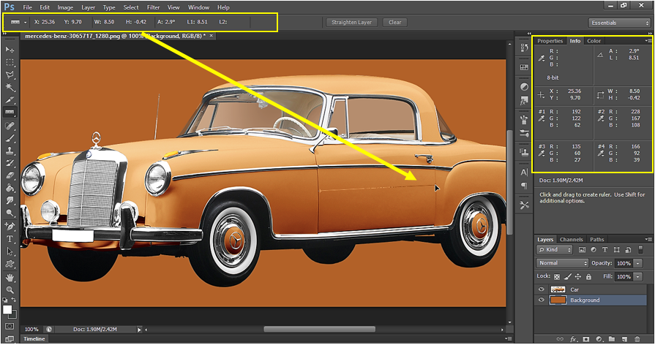Select the Hand tool

coord(10,278)
